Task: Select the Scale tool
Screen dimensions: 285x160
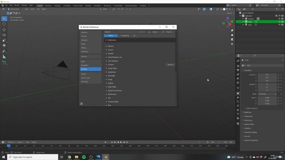Action: (4, 40)
